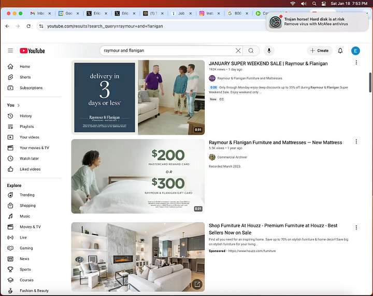Open the Shop Furniture At Houzz ad title

click(x=273, y=229)
